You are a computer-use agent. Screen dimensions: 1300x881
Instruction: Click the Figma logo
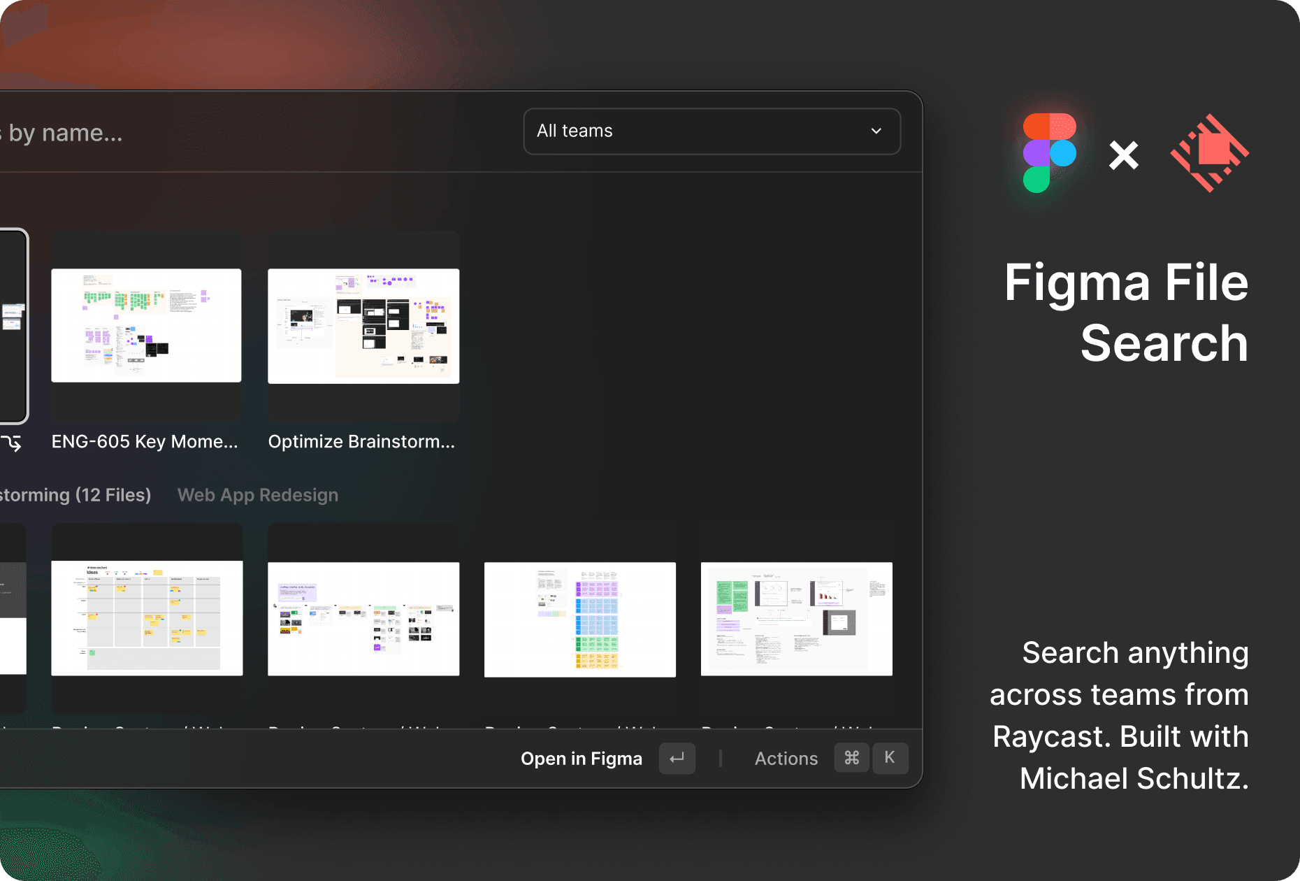(1049, 152)
